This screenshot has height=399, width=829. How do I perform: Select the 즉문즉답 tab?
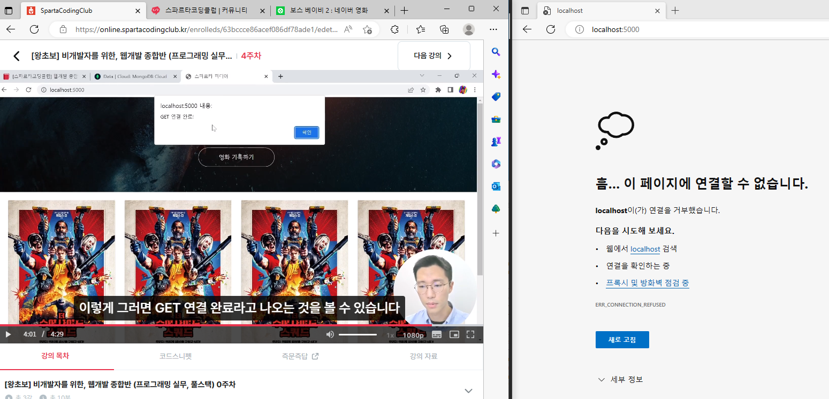300,356
